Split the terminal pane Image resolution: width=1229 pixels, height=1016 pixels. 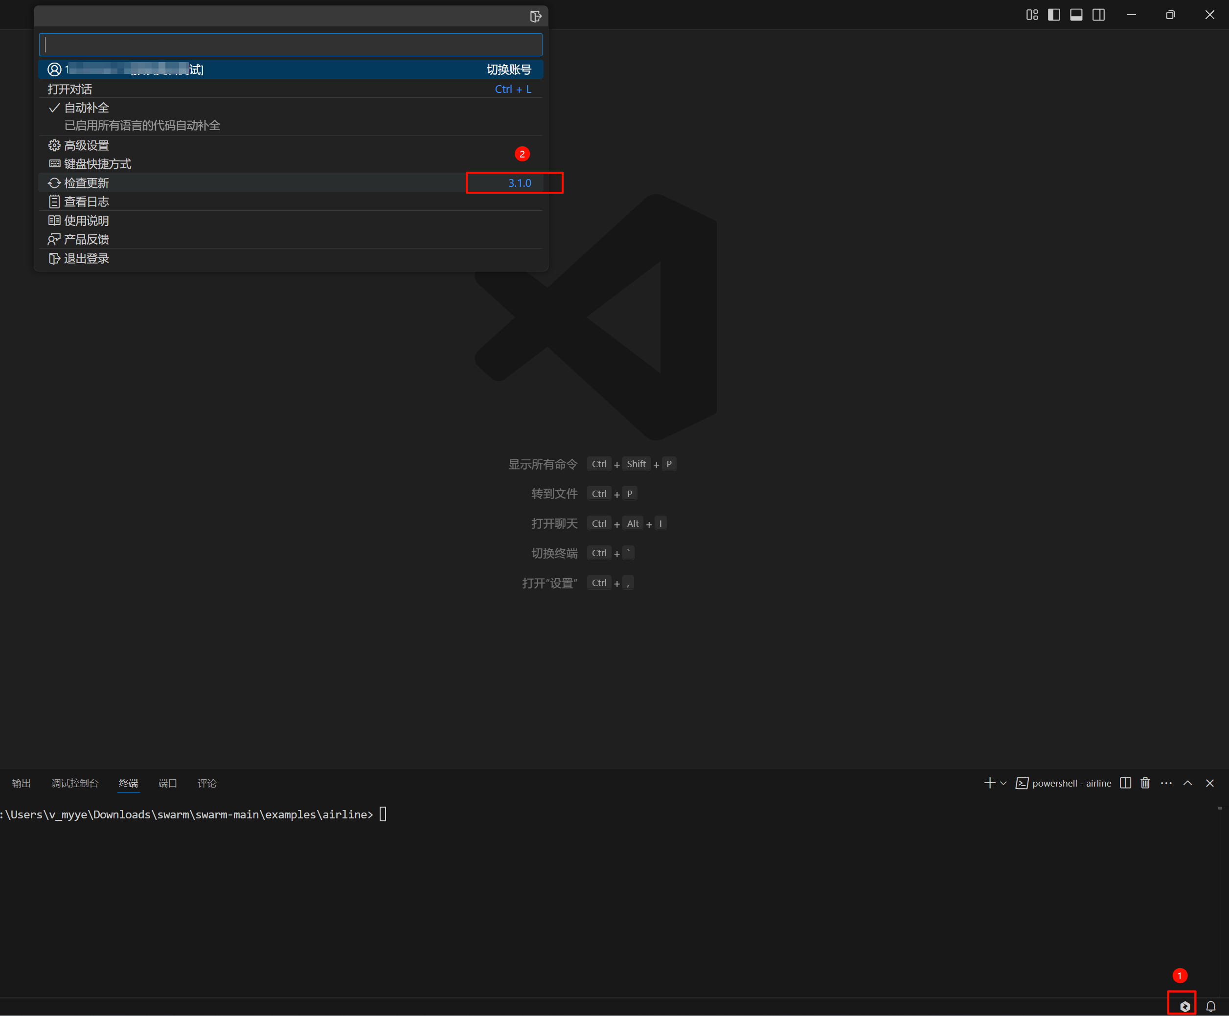click(x=1125, y=783)
